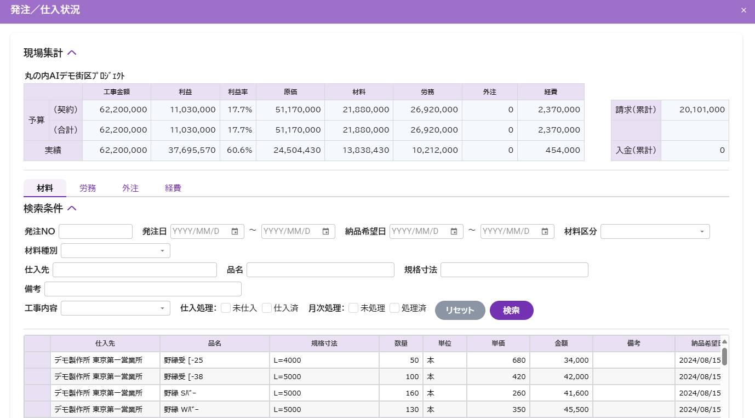Click the リセット button

[460, 310]
